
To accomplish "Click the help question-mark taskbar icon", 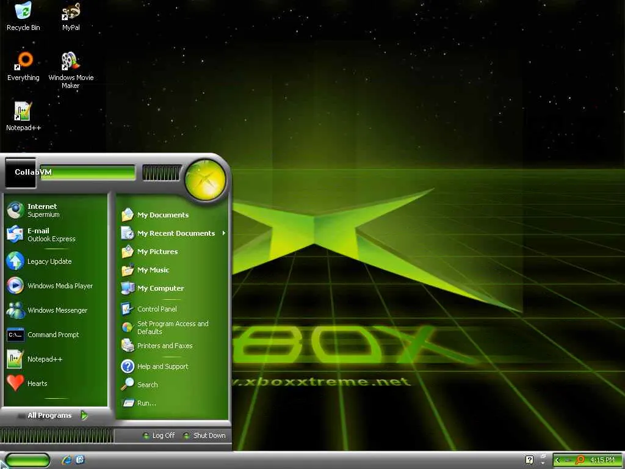I will click(529, 460).
